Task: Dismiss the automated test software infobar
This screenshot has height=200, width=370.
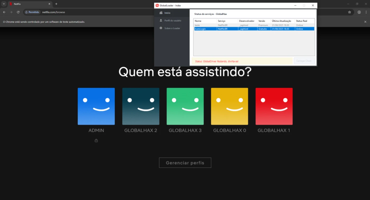Action: point(365,22)
